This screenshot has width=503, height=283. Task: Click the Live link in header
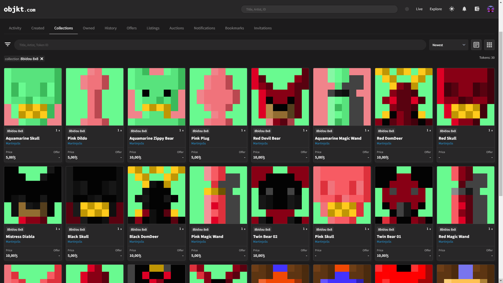point(419,9)
